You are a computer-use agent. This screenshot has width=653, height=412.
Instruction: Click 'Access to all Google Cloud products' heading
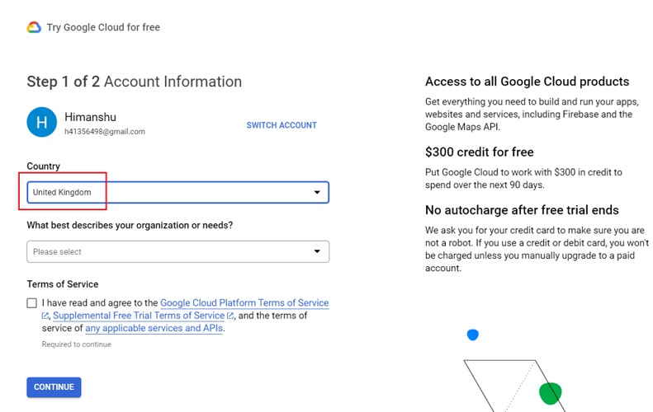tap(527, 82)
